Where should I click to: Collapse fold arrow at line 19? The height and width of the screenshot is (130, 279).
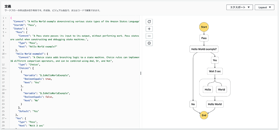point(6,90)
